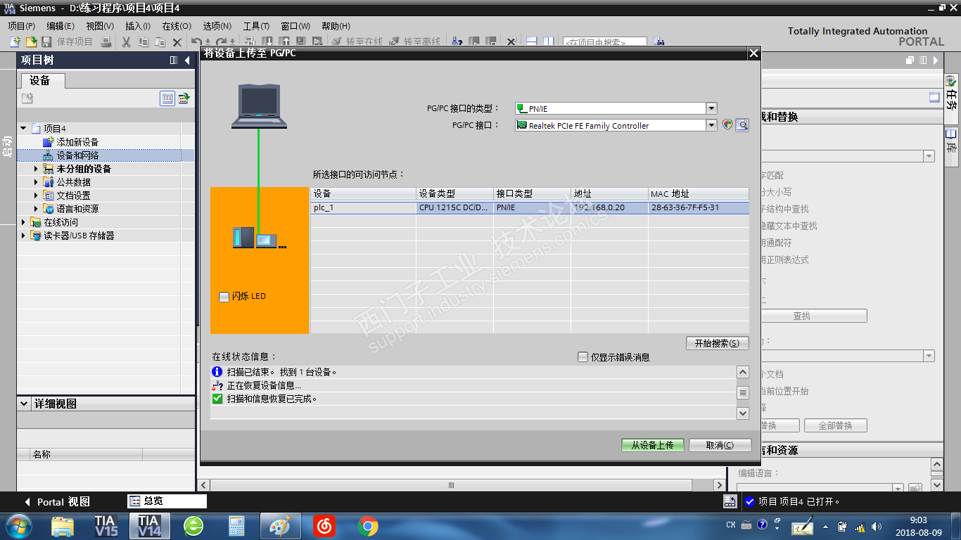Screen dimensions: 961x540
Task: Click the workspace horizontal scrollbar right arrow
Action: point(719,485)
